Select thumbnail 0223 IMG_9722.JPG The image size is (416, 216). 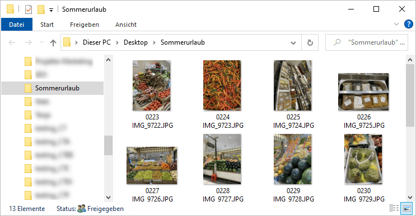(152, 85)
